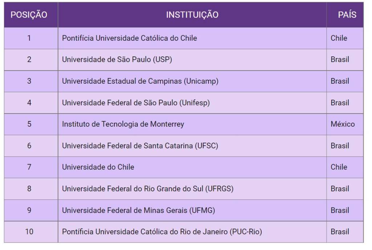372x250 pixels.
Task: Click the PAÍS column header
Action: [347, 15]
